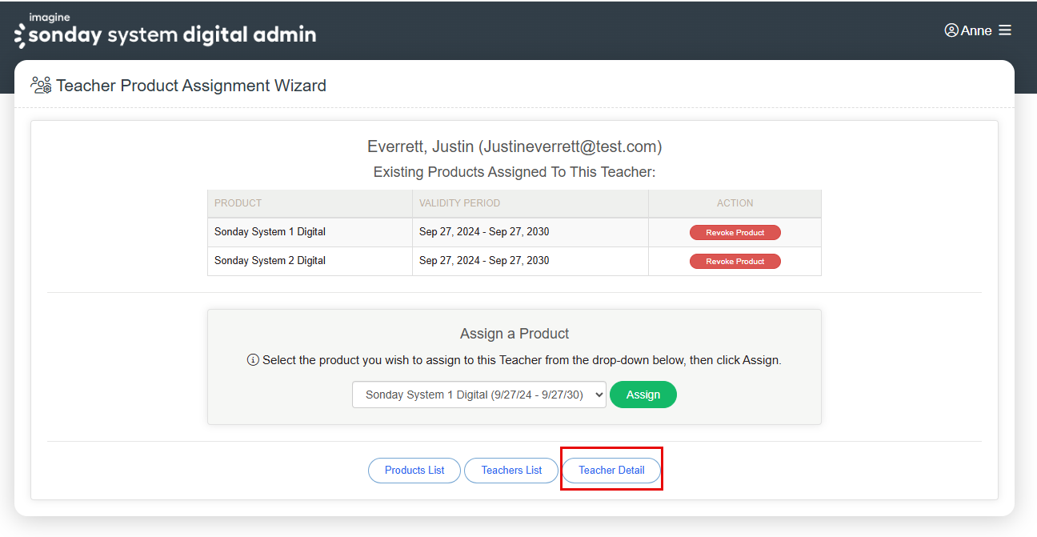Open the Anne account menu label
Screen dimensions: 1037x537
pyautogui.click(x=976, y=30)
